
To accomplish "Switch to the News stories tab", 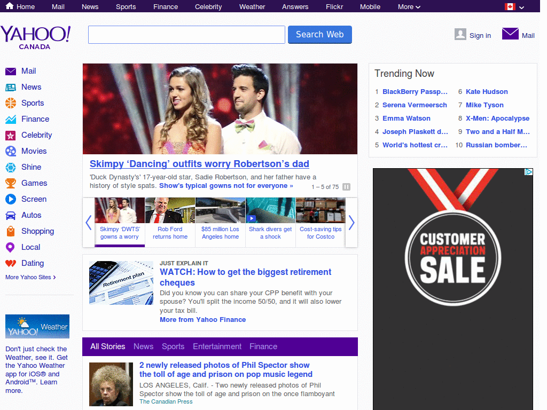I will 143,346.
